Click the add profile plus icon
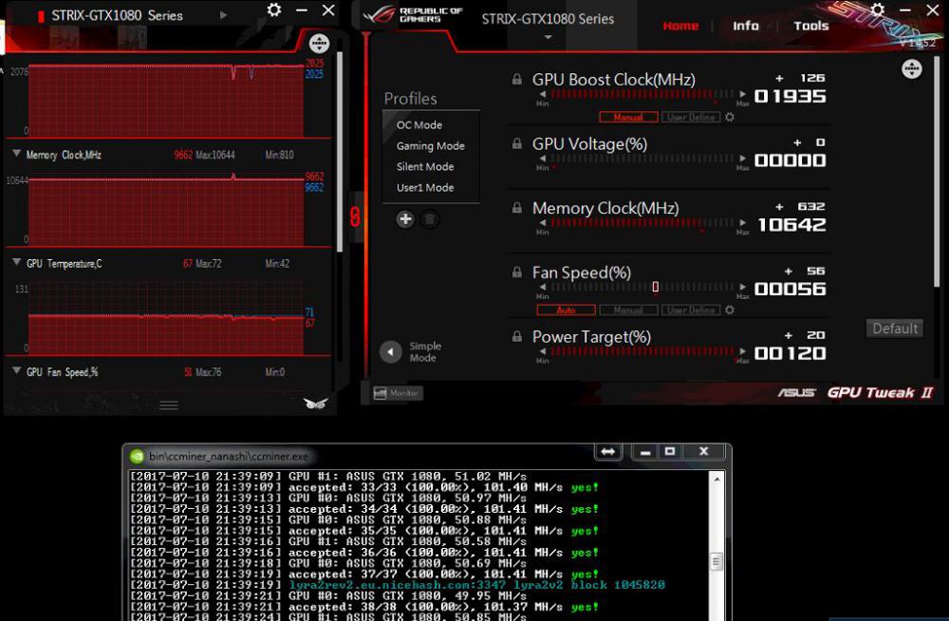 [x=405, y=219]
